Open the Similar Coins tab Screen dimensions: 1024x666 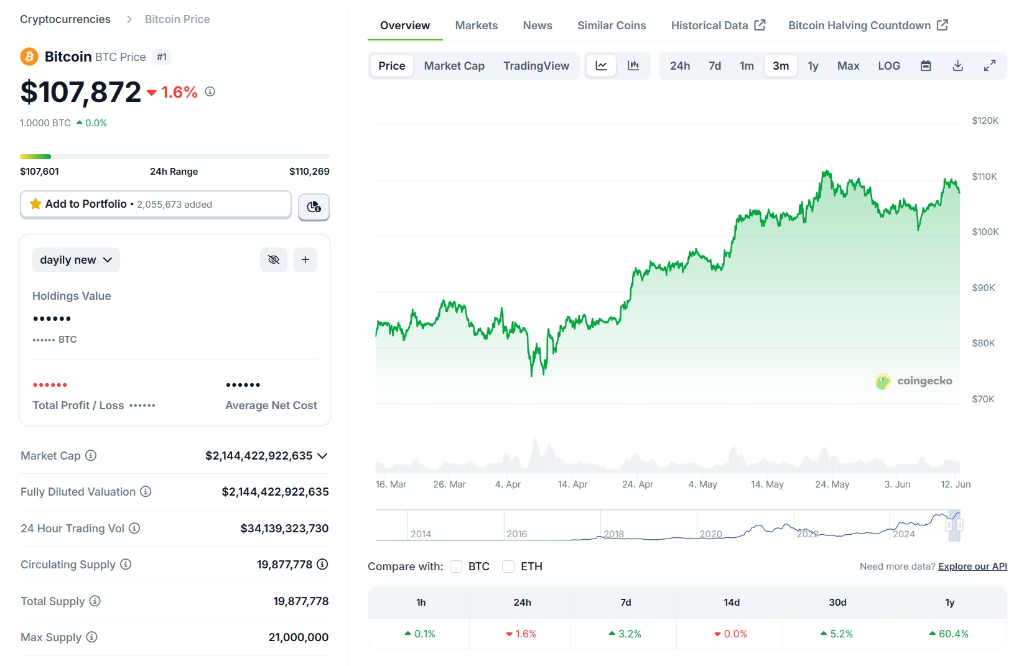click(612, 25)
